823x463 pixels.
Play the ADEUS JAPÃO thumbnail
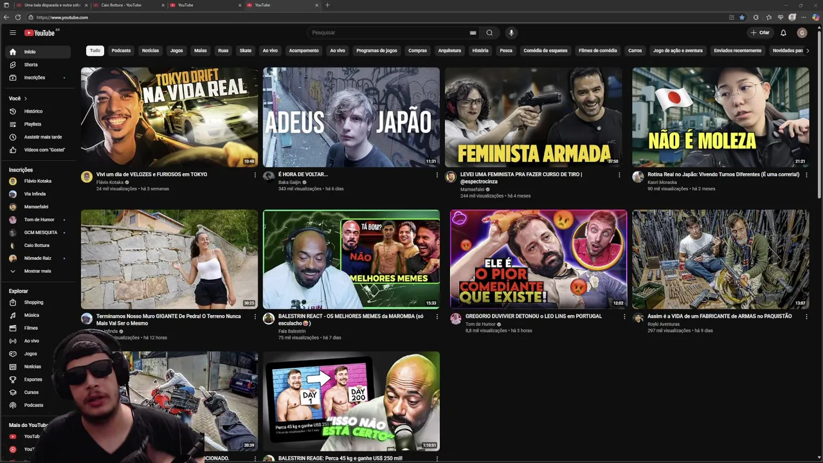pyautogui.click(x=351, y=117)
